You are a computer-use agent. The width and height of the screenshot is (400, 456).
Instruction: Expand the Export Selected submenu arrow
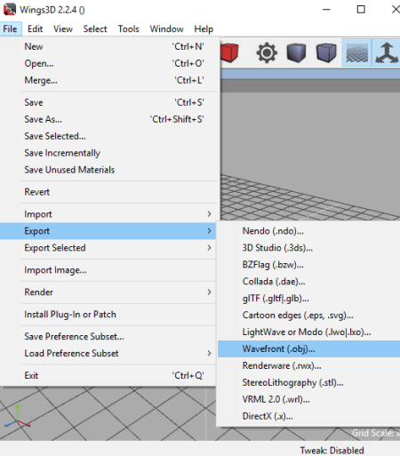pos(209,248)
